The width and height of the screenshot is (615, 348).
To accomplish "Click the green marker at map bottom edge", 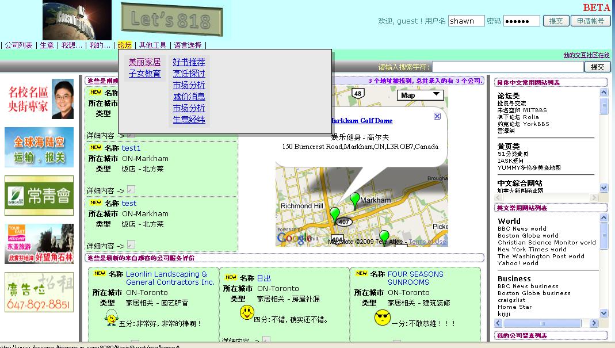I will pos(384,237).
